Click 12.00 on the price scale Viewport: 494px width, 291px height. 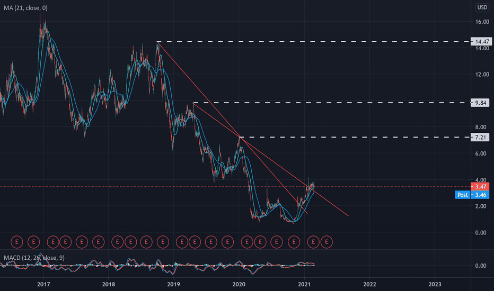(x=482, y=75)
